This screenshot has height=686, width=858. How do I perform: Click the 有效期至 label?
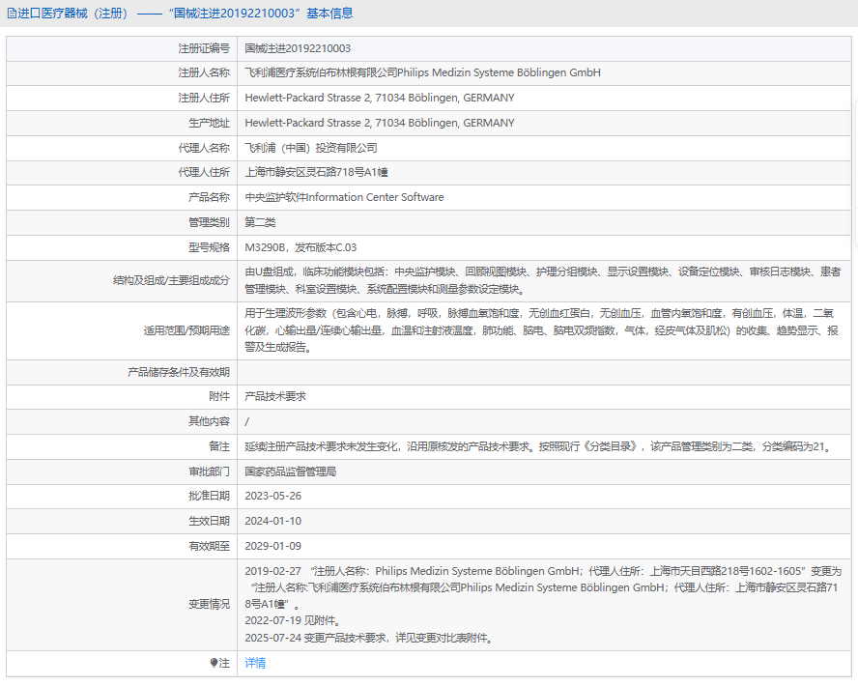pyautogui.click(x=209, y=547)
